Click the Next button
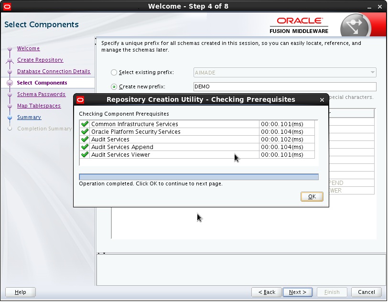Screen dimensions: 388x302 (298, 292)
